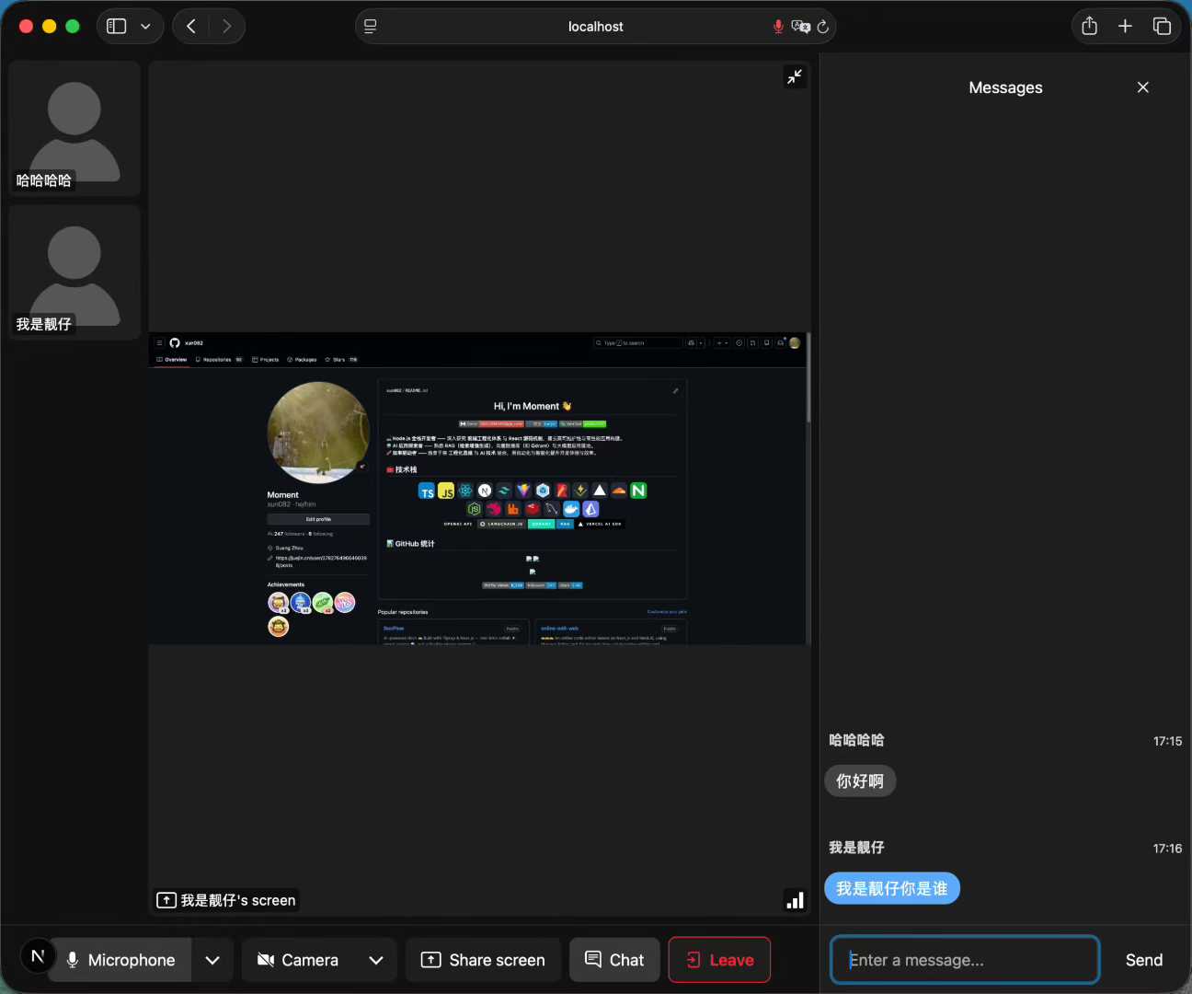1192x994 pixels.
Task: Open connection quality stats on the shared screen
Action: tap(795, 899)
